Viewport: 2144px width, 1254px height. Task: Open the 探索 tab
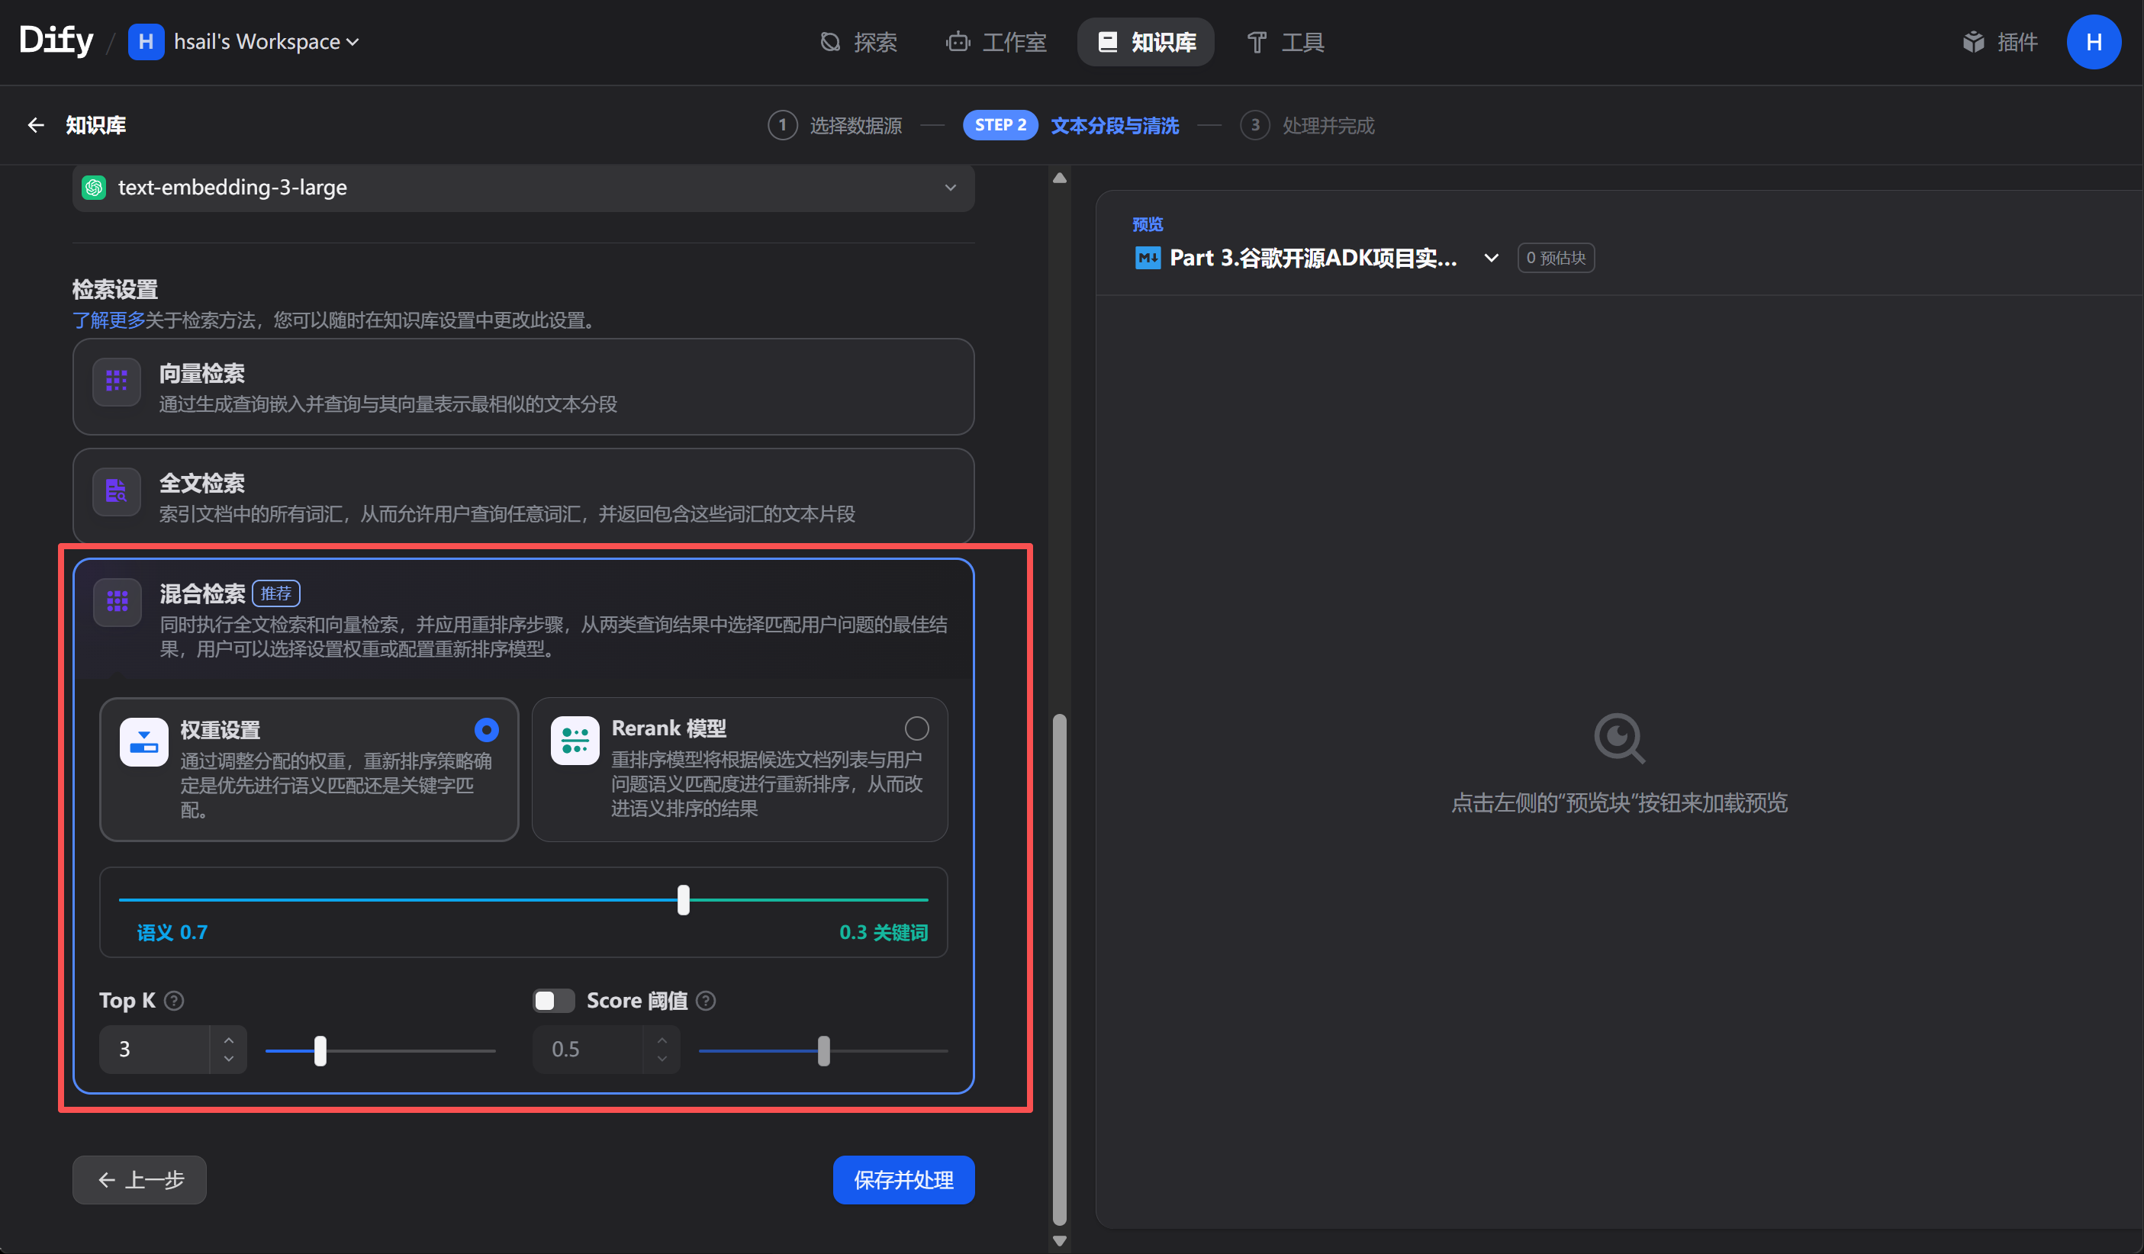pyautogui.click(x=858, y=42)
